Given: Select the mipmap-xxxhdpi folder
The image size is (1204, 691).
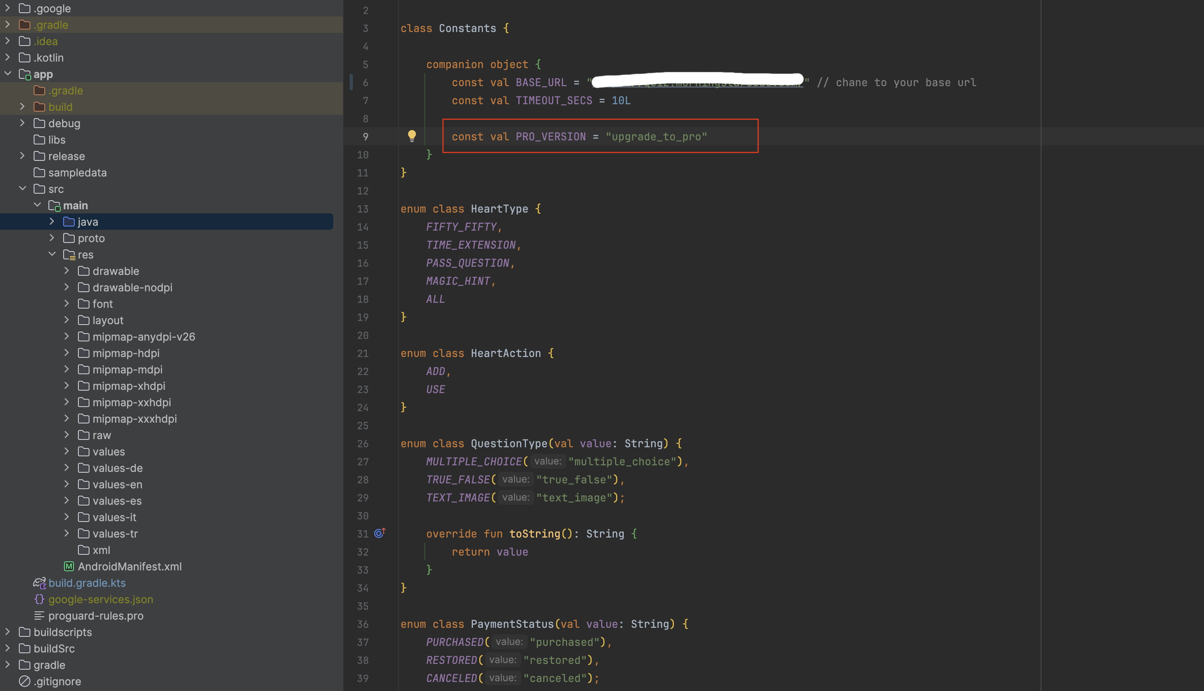Looking at the screenshot, I should (x=135, y=419).
